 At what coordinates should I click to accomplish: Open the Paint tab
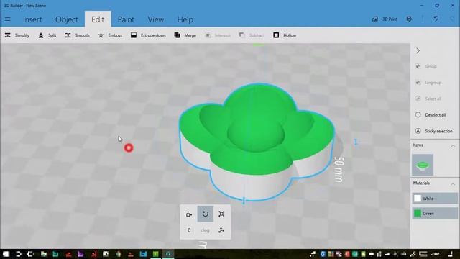coord(126,19)
